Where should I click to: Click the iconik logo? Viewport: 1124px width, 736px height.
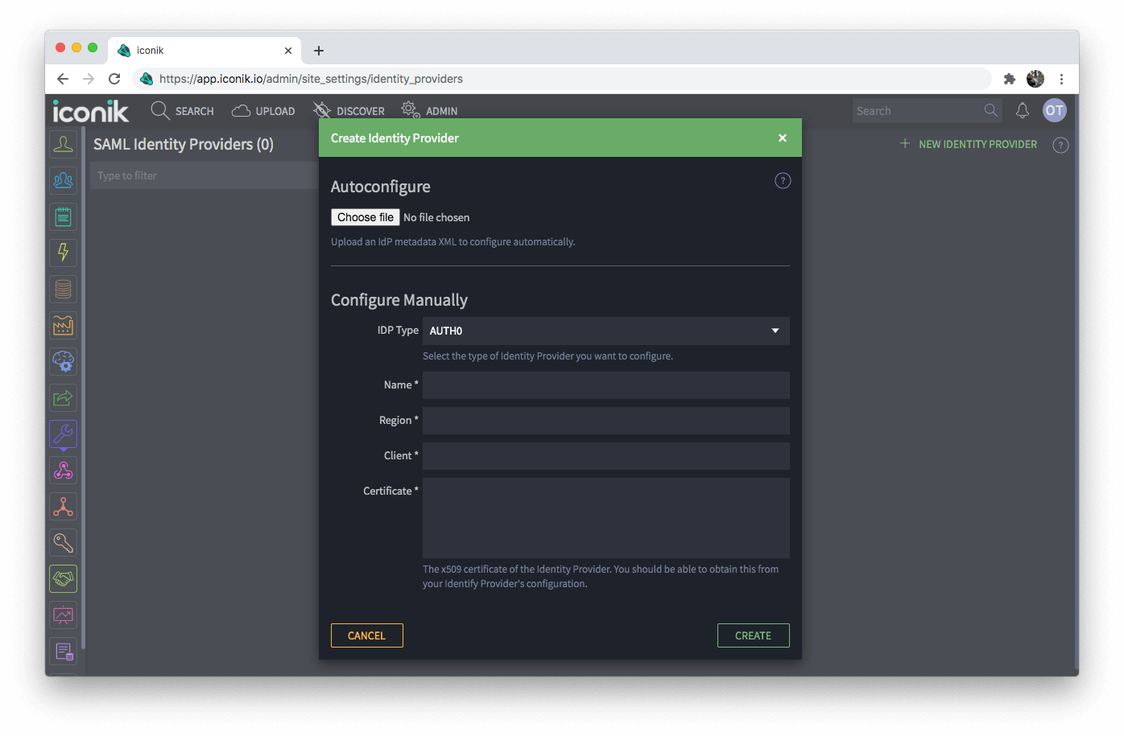click(89, 111)
